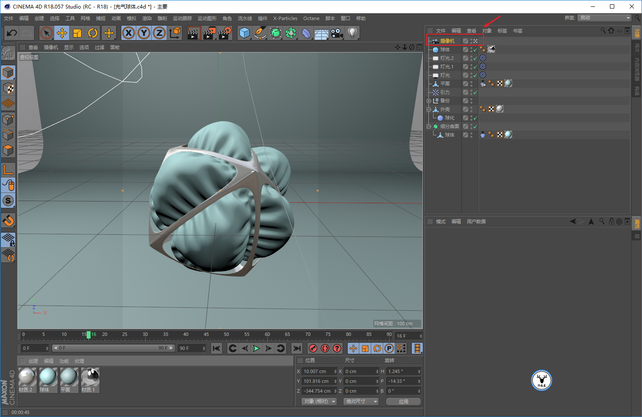Toggle the snap S button on left toolbar
The width and height of the screenshot is (642, 417).
[8, 201]
